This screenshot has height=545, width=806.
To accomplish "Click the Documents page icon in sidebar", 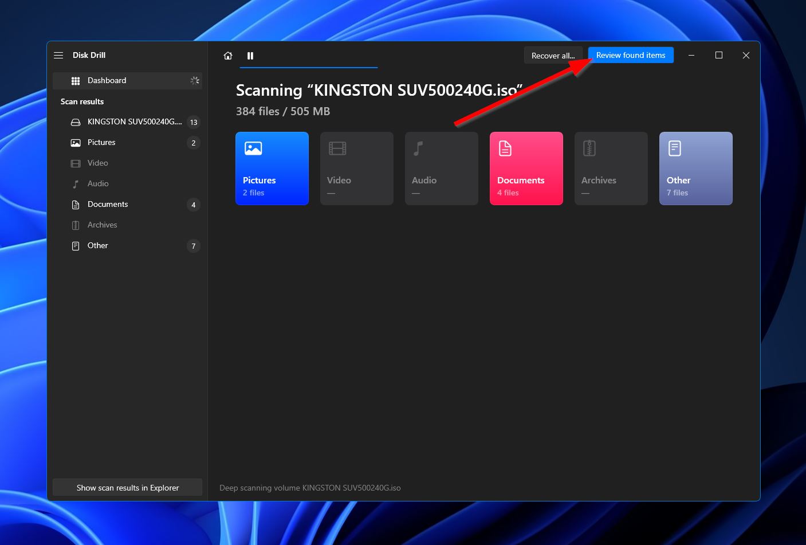I will (76, 205).
